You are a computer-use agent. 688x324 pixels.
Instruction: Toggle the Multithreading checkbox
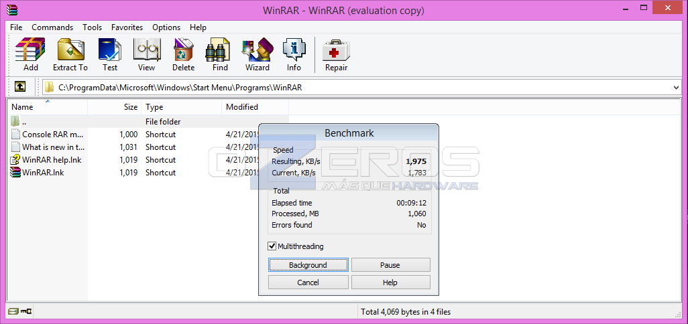272,246
